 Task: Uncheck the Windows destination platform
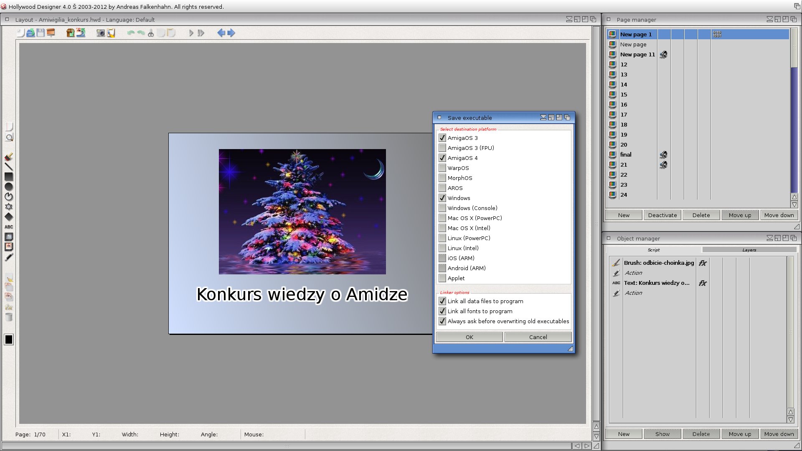[x=442, y=198]
